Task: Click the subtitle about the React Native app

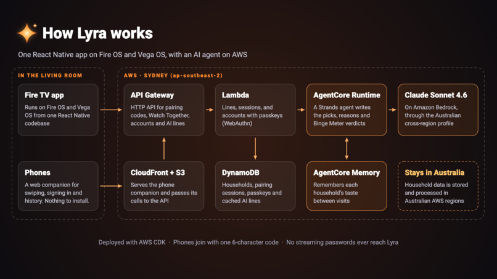Action: [133, 54]
